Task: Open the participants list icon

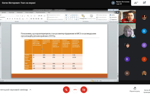Action: coord(136,3)
